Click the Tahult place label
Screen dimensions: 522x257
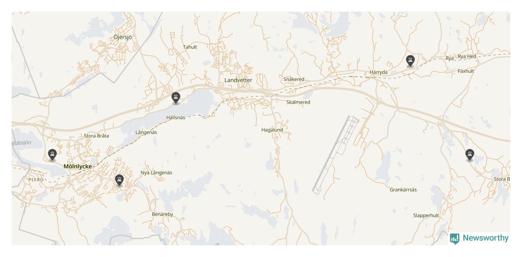(190, 47)
